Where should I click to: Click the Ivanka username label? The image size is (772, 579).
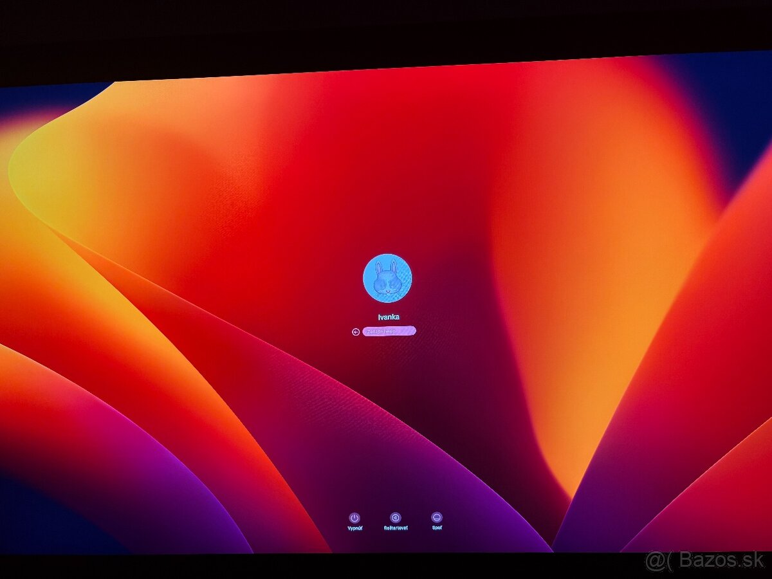388,317
